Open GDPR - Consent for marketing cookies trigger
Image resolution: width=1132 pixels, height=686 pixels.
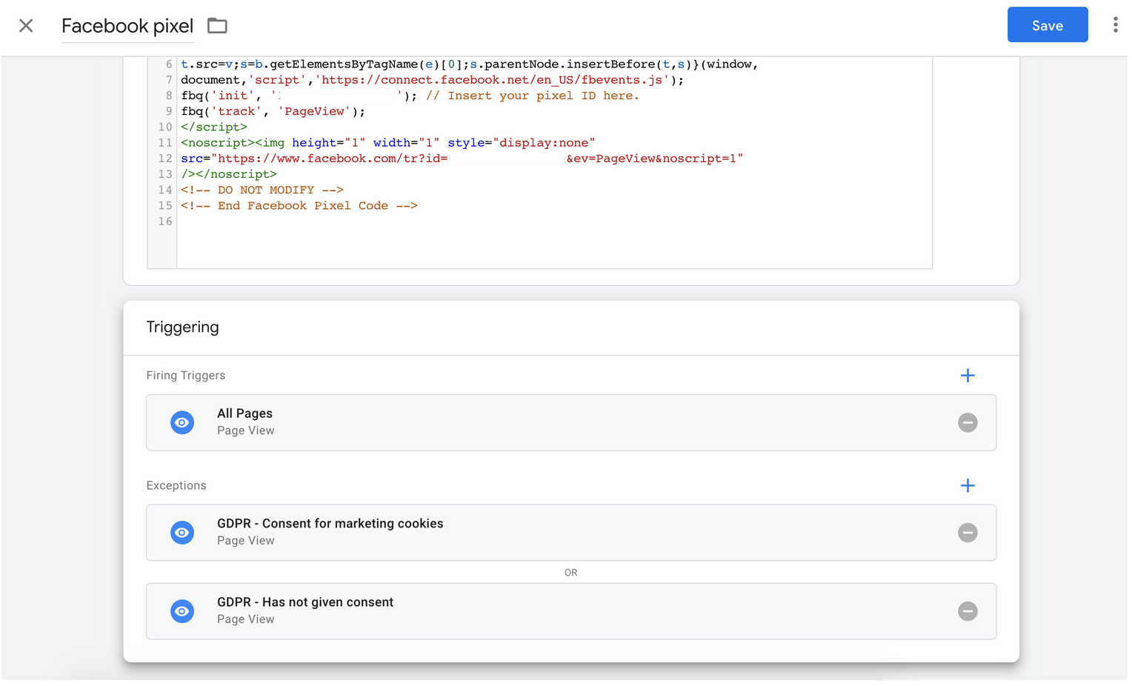519,533
